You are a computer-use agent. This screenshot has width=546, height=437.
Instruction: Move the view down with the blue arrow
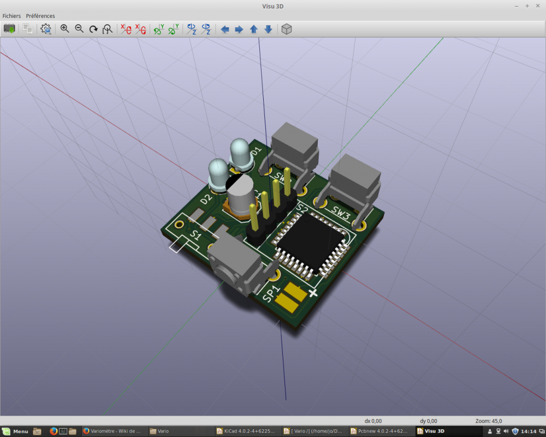268,29
